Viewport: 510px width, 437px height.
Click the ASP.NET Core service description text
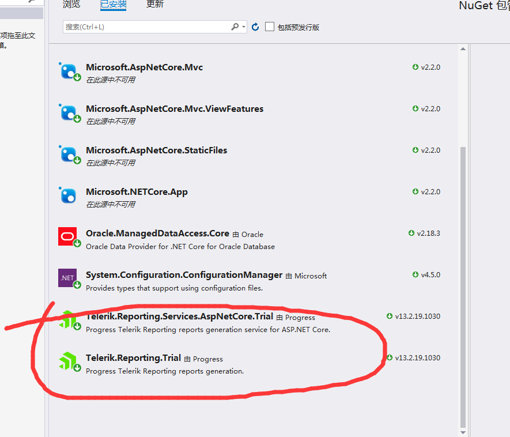pos(208,330)
